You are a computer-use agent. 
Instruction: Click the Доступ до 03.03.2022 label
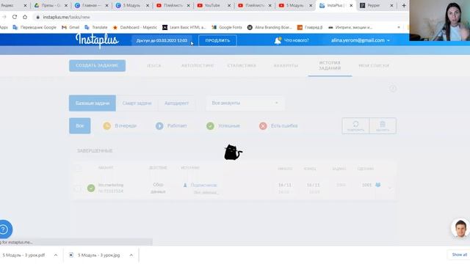click(x=162, y=40)
